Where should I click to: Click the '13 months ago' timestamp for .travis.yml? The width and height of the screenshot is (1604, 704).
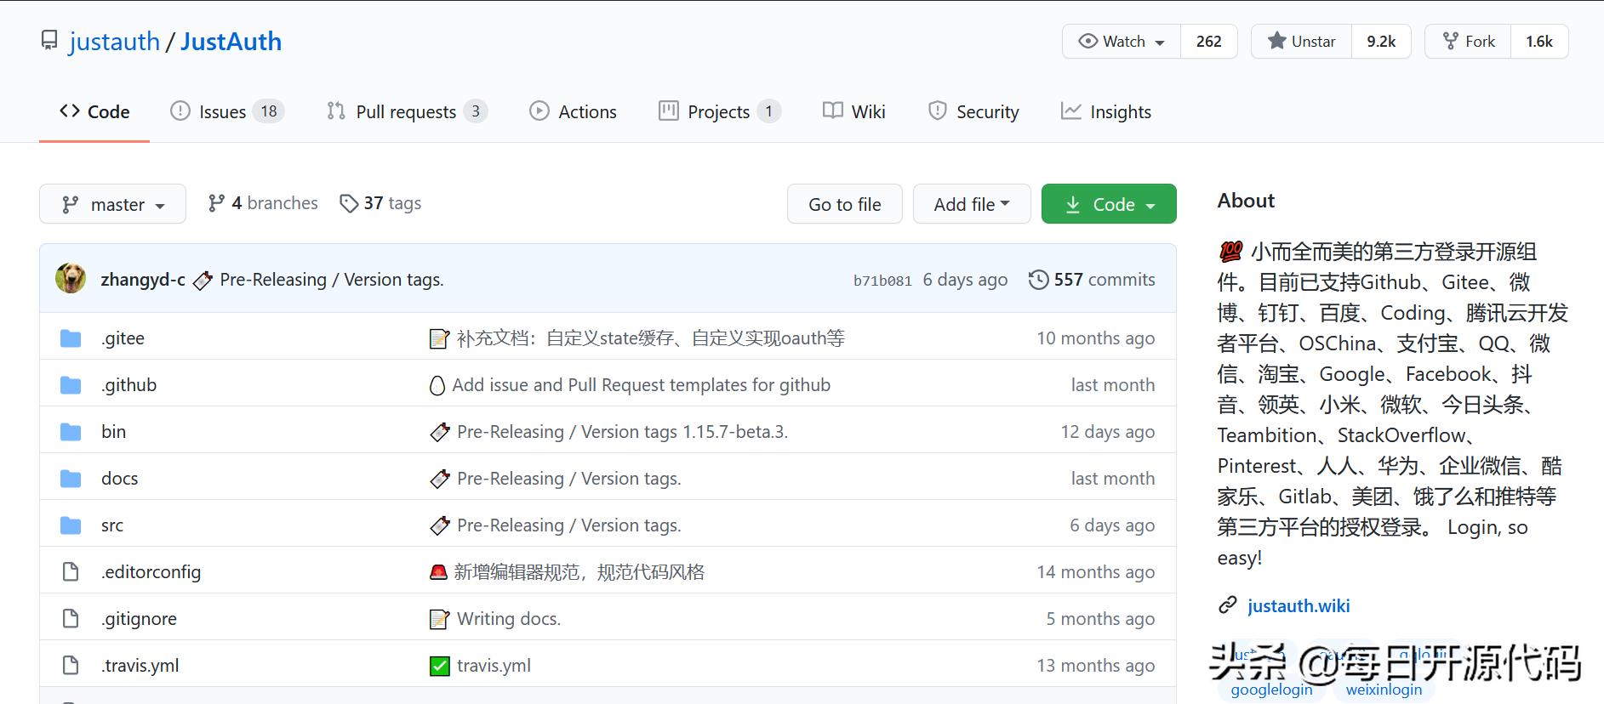point(1095,666)
